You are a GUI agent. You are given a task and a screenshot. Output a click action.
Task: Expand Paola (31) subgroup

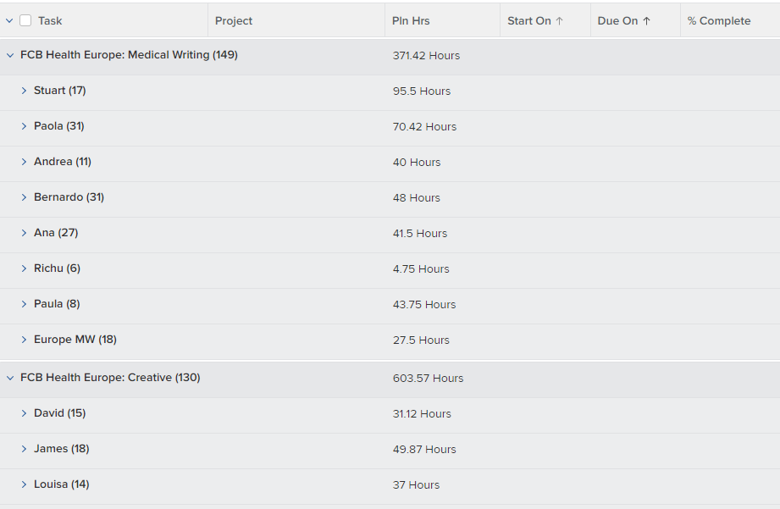24,126
